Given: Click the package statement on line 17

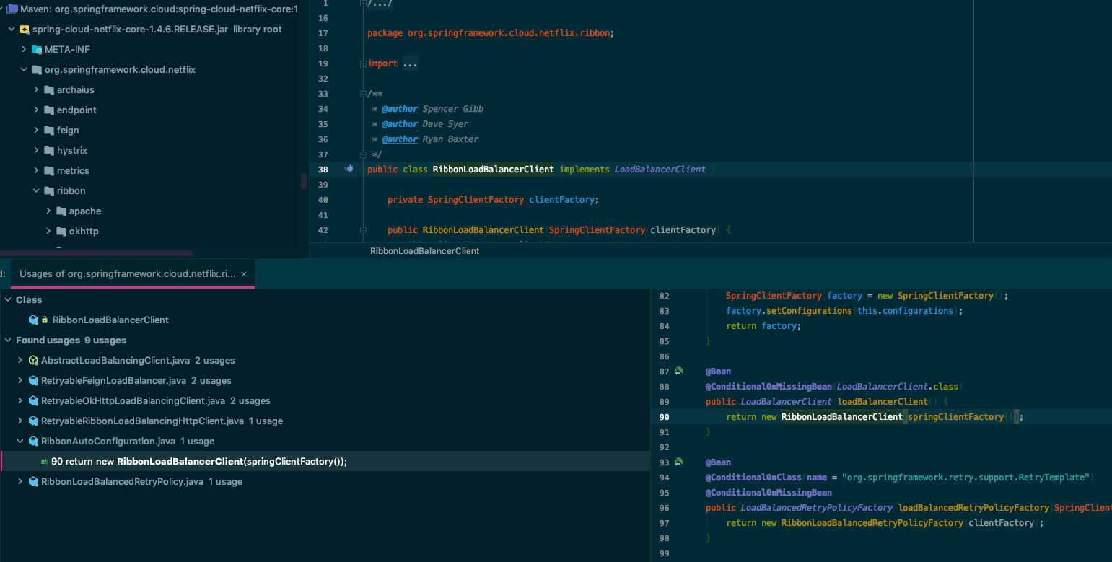Looking at the screenshot, I should pyautogui.click(x=491, y=33).
